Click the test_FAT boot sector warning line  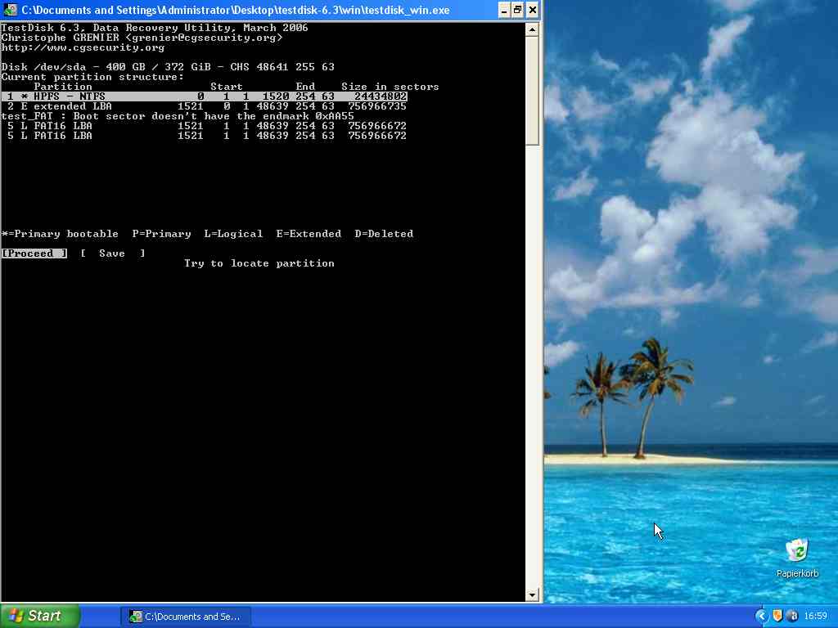pyautogui.click(x=178, y=116)
